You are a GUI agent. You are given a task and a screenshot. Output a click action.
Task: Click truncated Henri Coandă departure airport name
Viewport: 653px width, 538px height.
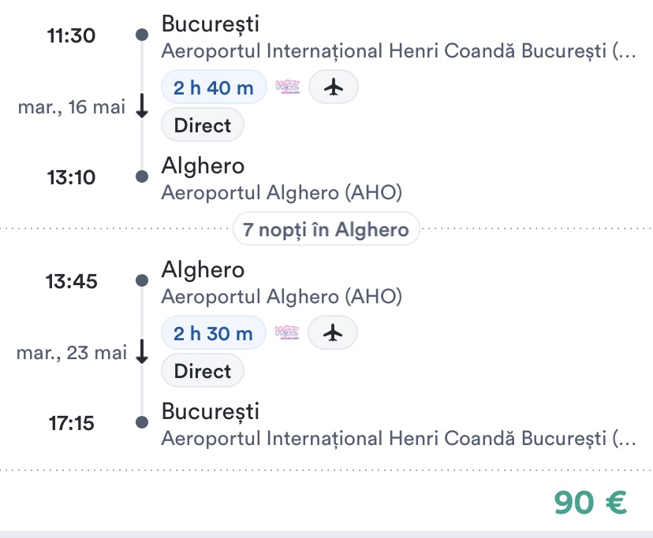pos(397,51)
